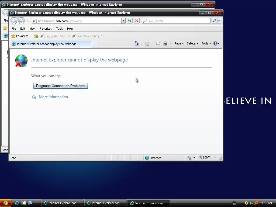Viewport: 276px width, 207px height.
Task: Click the protected mode lock icon in status bar
Action: pyautogui.click(x=189, y=158)
